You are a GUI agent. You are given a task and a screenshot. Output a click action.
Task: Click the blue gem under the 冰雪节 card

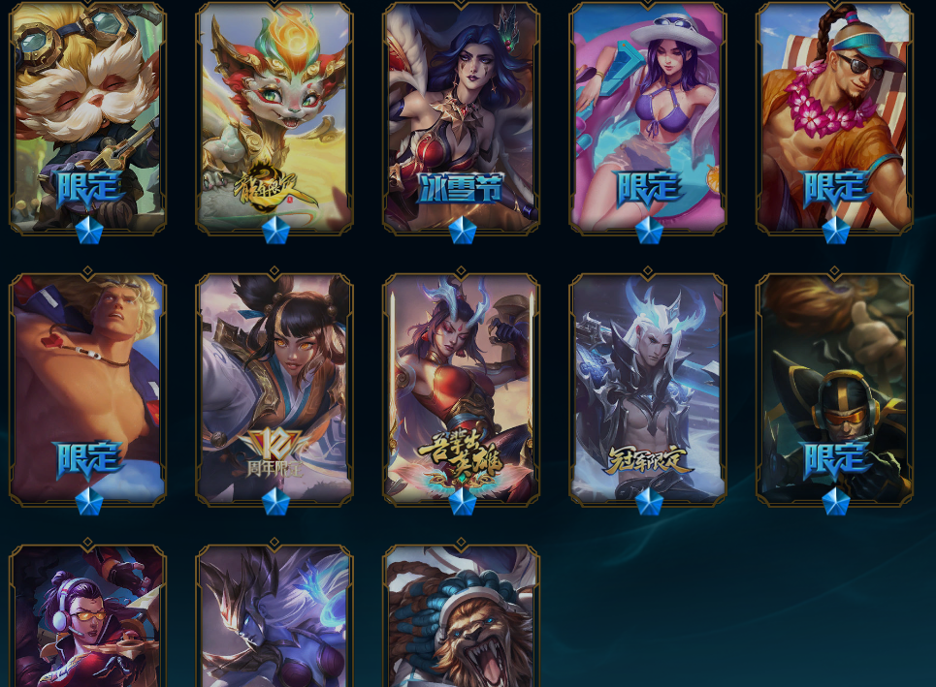tap(462, 231)
